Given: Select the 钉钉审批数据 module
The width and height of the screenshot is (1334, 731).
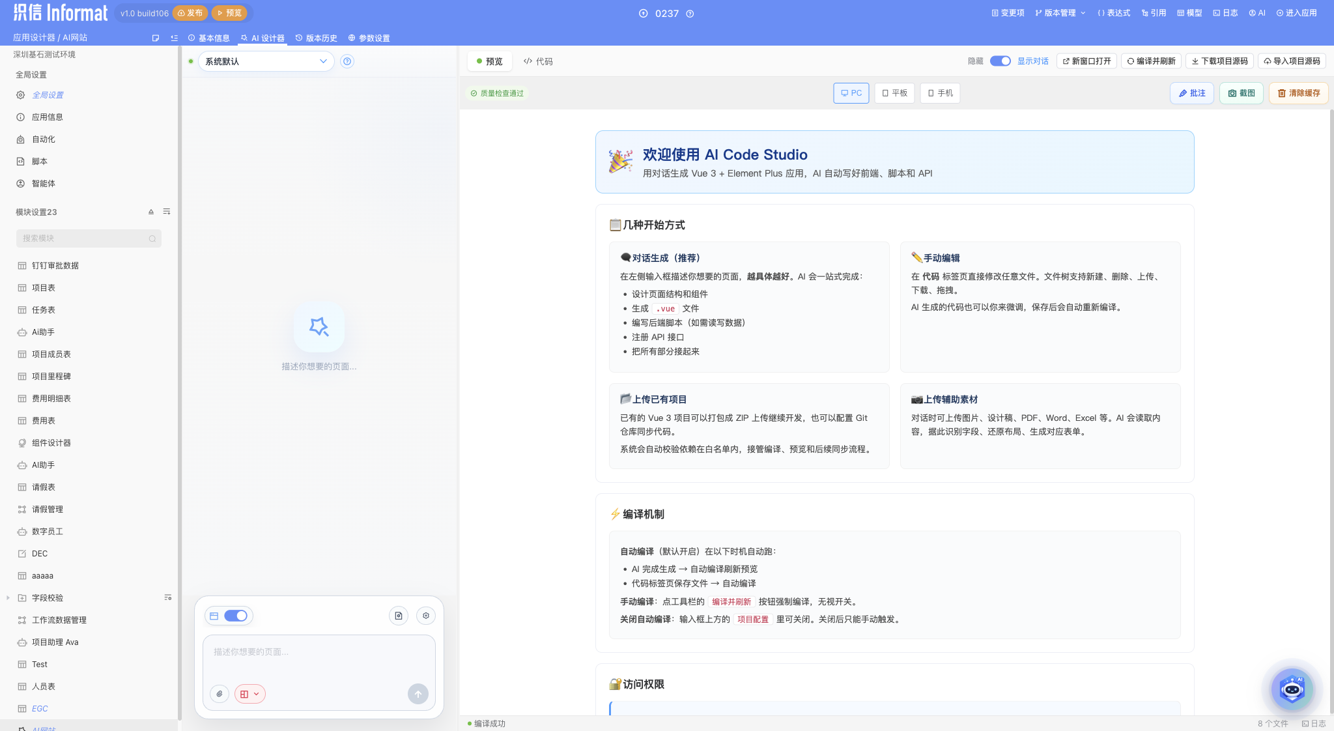Looking at the screenshot, I should coord(55,266).
